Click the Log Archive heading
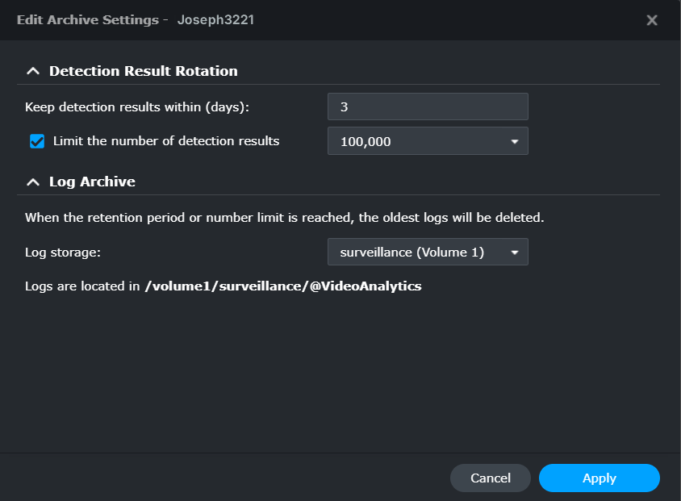 [92, 182]
